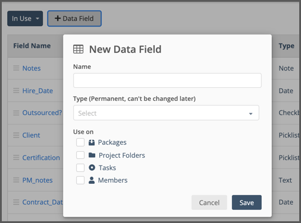Click the Hire_Date row drag handle icon
Image resolution: width=301 pixels, height=223 pixels.
(x=16, y=91)
